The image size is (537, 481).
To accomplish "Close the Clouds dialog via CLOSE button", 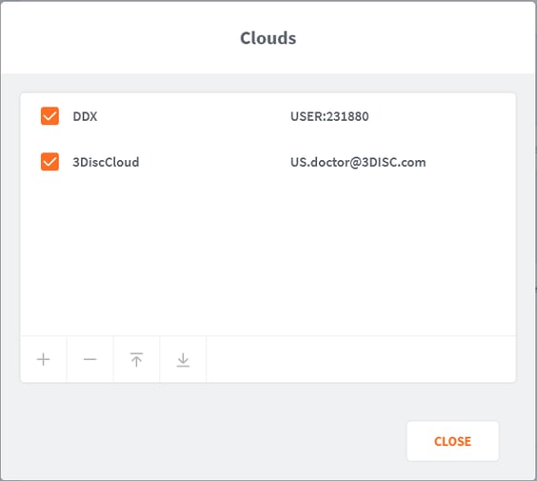I will 452,441.
